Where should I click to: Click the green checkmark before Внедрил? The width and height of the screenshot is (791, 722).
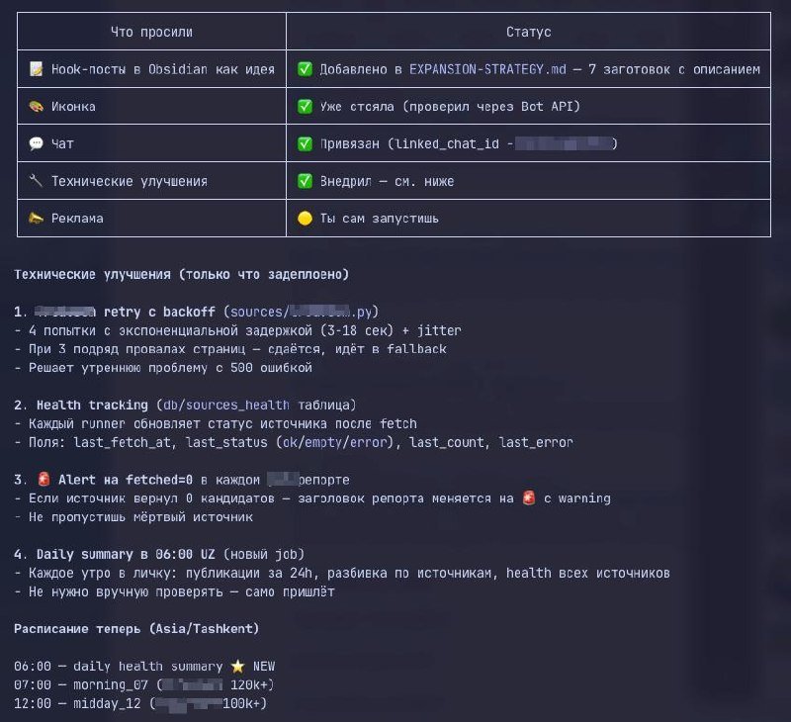305,181
